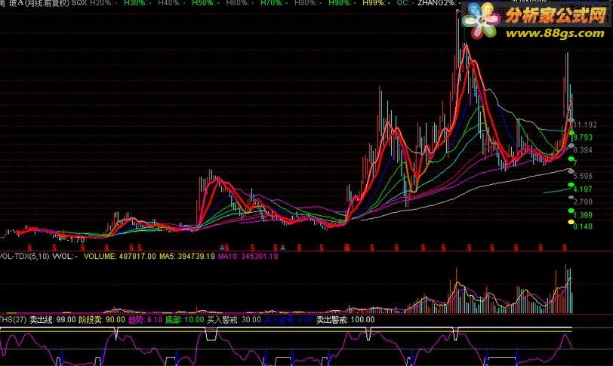Image resolution: width=613 pixels, height=366 pixels.
Task: Click the 卖出警戒: 100.00 readout
Action: tap(345, 319)
